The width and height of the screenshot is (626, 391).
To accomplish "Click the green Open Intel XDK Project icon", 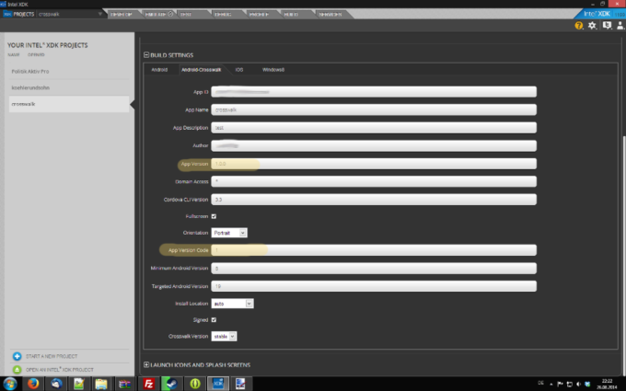I will coord(17,370).
